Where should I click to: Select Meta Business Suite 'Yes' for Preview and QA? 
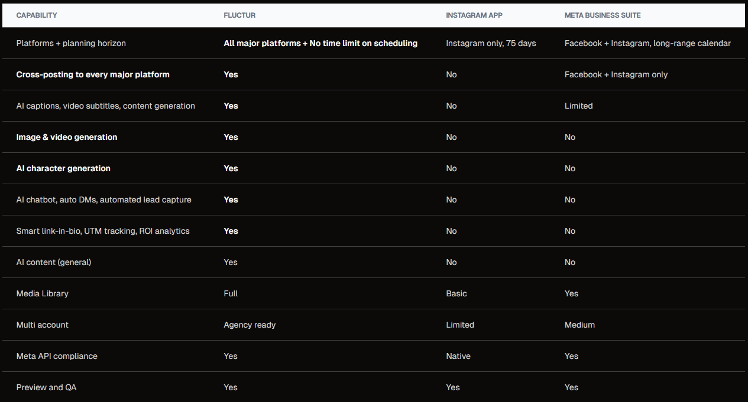[572, 387]
